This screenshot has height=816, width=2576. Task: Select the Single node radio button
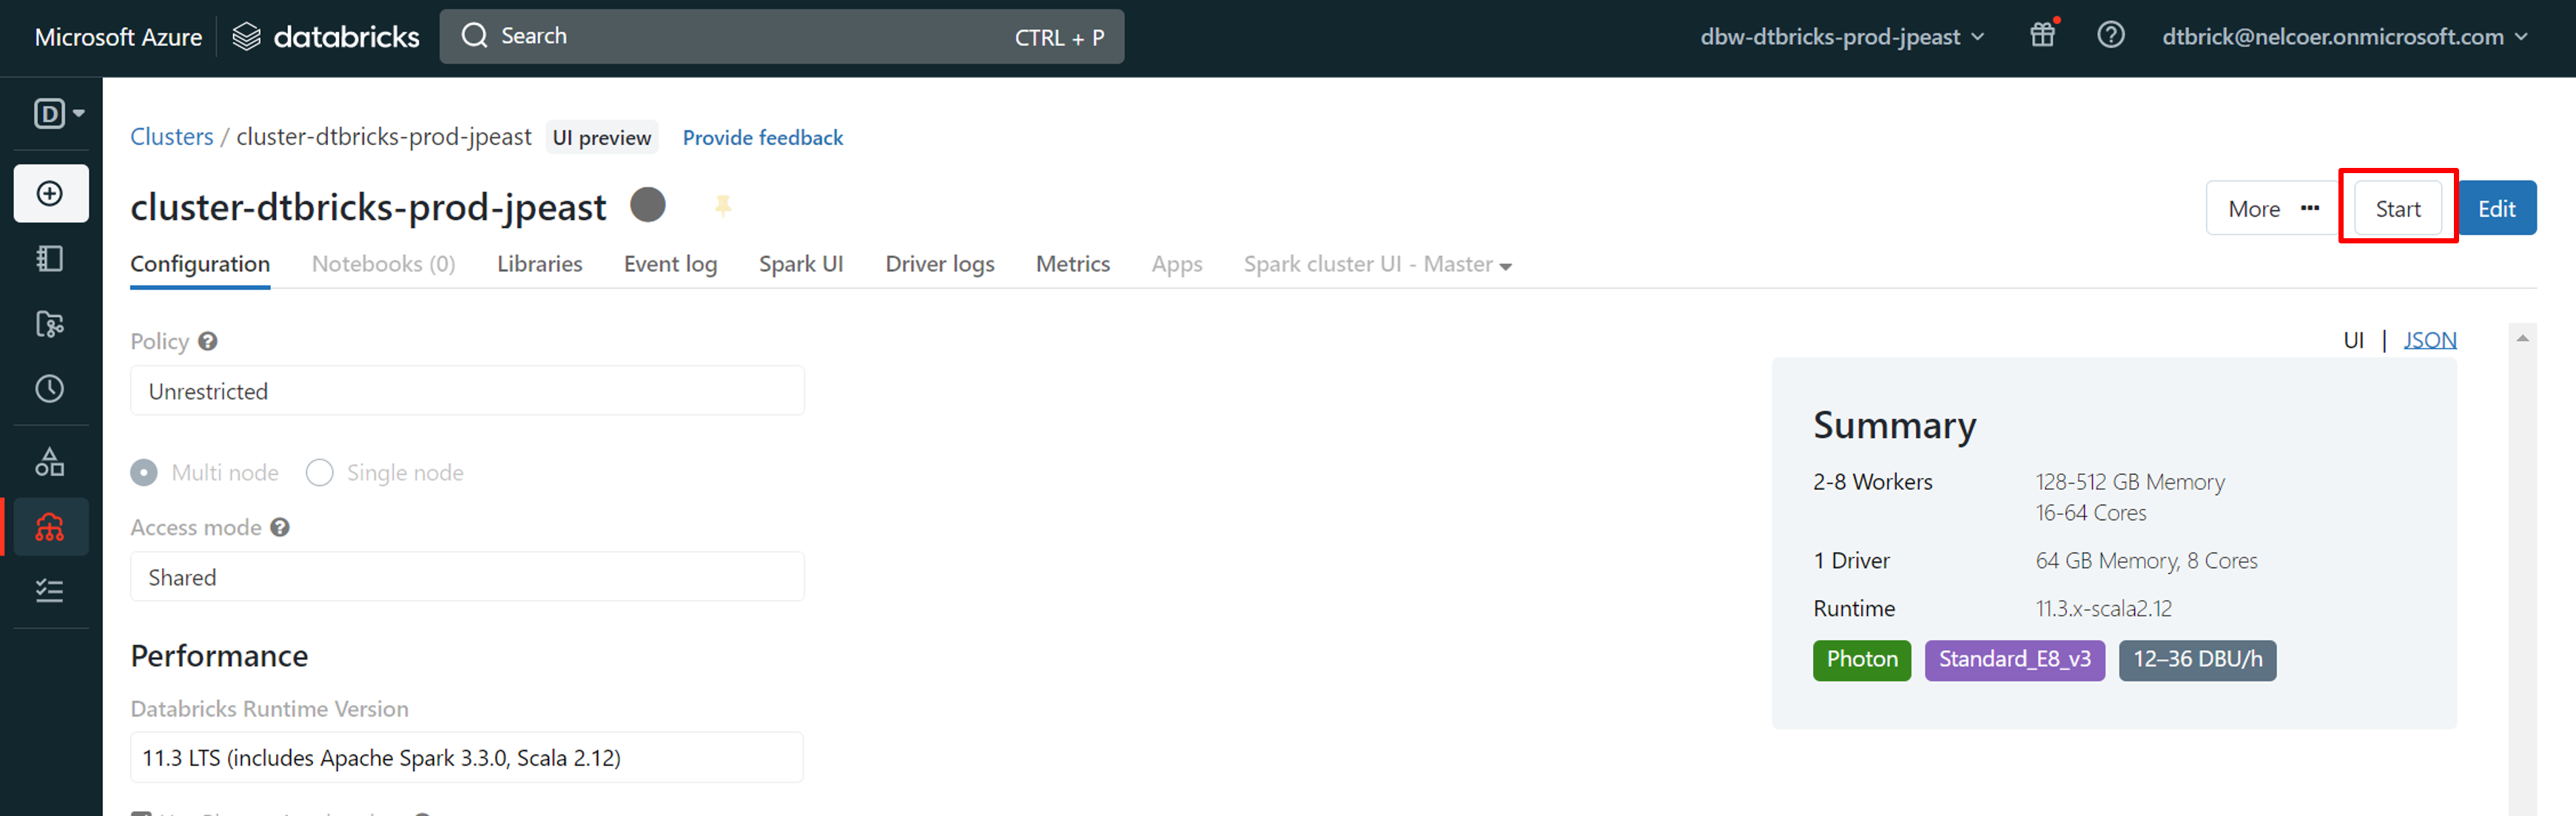[319, 473]
